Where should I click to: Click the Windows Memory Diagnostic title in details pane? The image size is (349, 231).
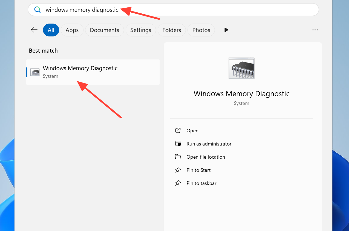[x=241, y=94]
